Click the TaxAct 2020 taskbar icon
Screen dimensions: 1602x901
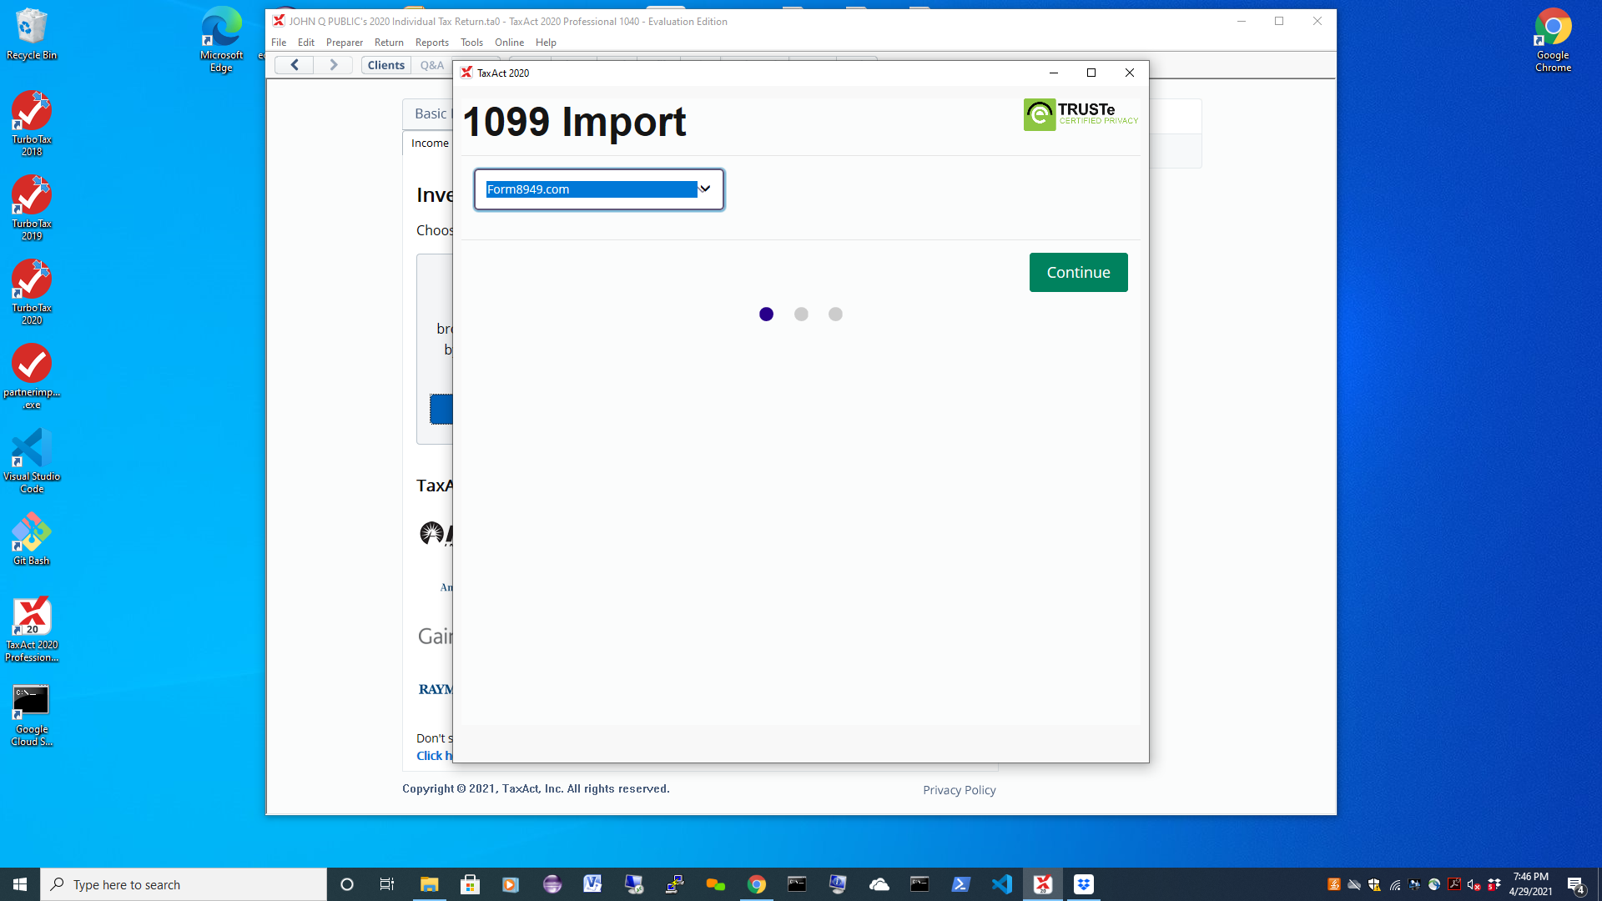[1043, 884]
